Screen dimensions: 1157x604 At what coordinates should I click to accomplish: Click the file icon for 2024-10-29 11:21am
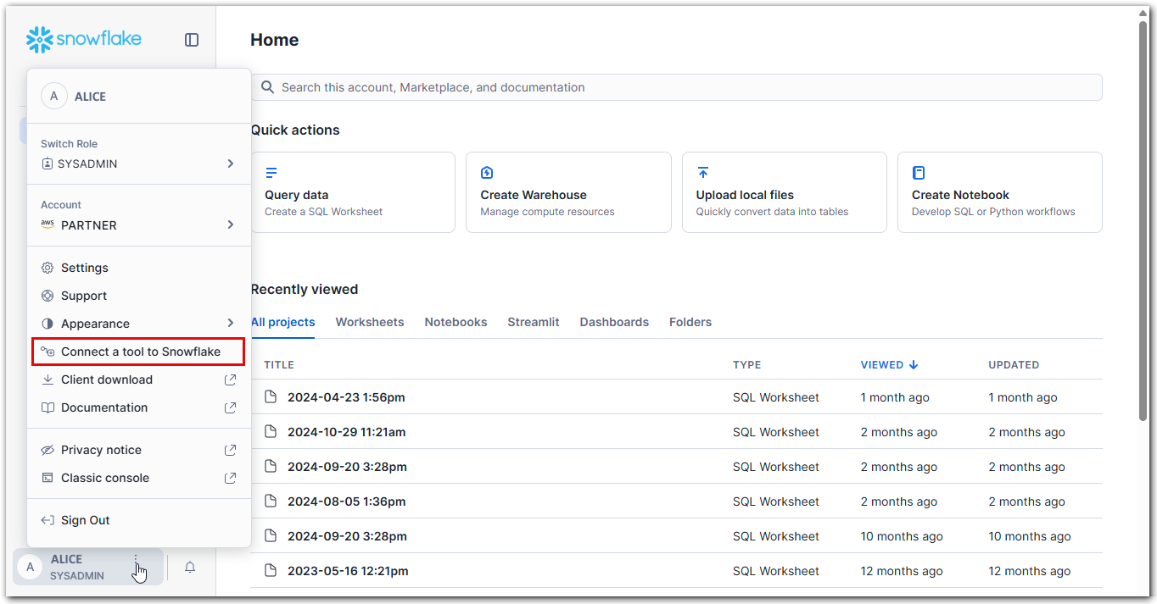(x=271, y=432)
